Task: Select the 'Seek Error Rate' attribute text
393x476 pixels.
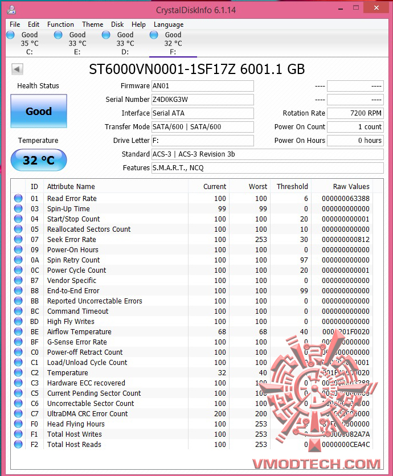Action: coord(72,240)
